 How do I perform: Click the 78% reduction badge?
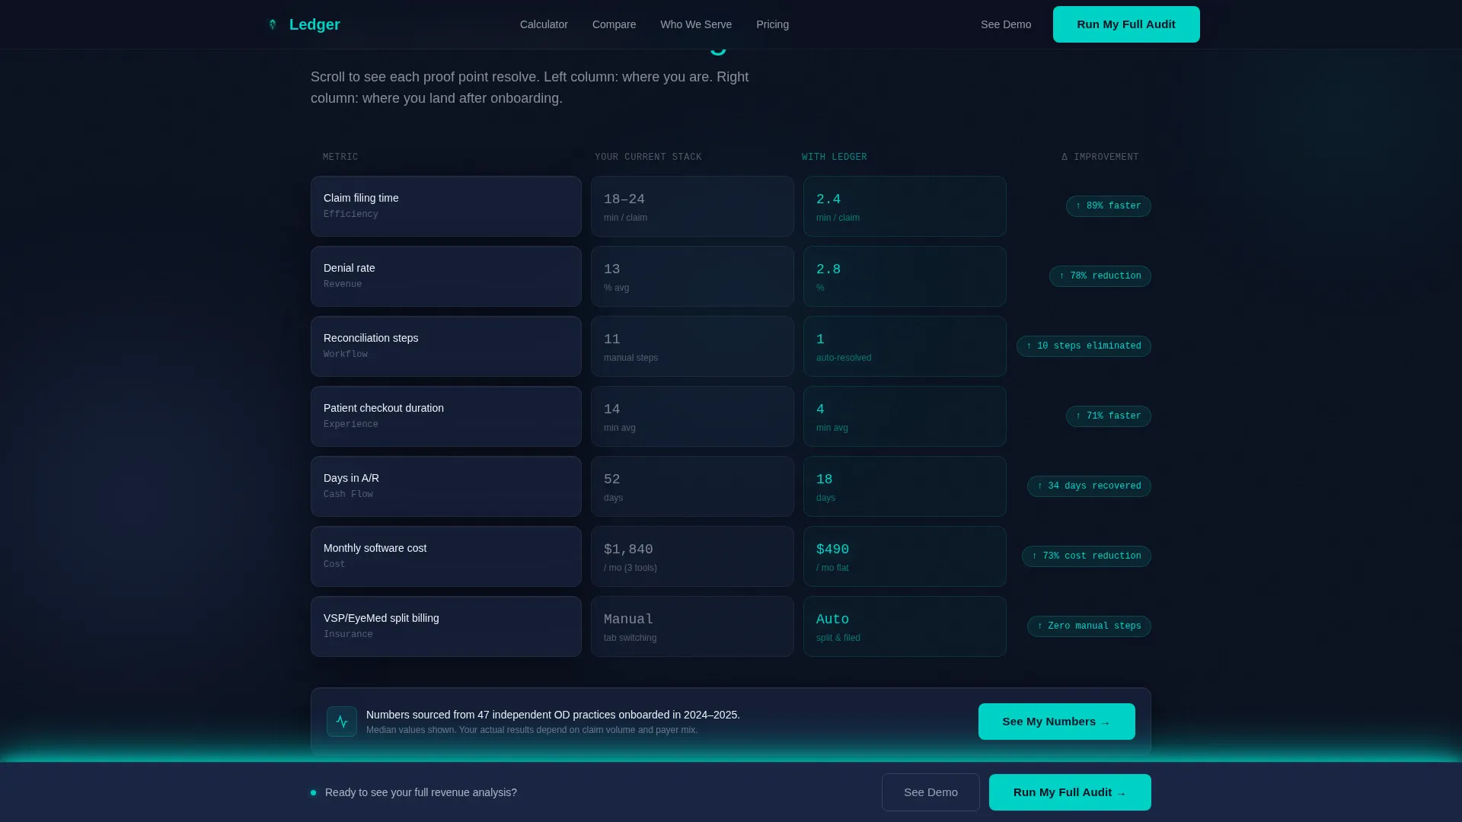pos(1100,276)
